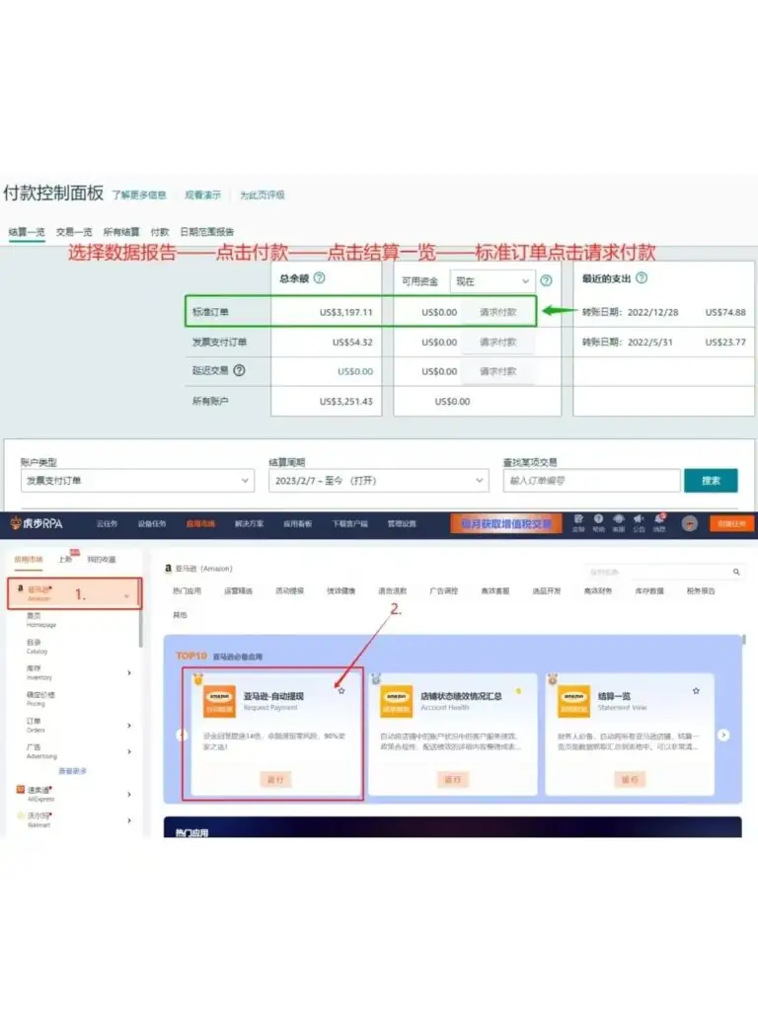This screenshot has height=1011, width=758.
Task: Run the 店铺状态绩效情况汇总 app
Action: [x=453, y=780]
